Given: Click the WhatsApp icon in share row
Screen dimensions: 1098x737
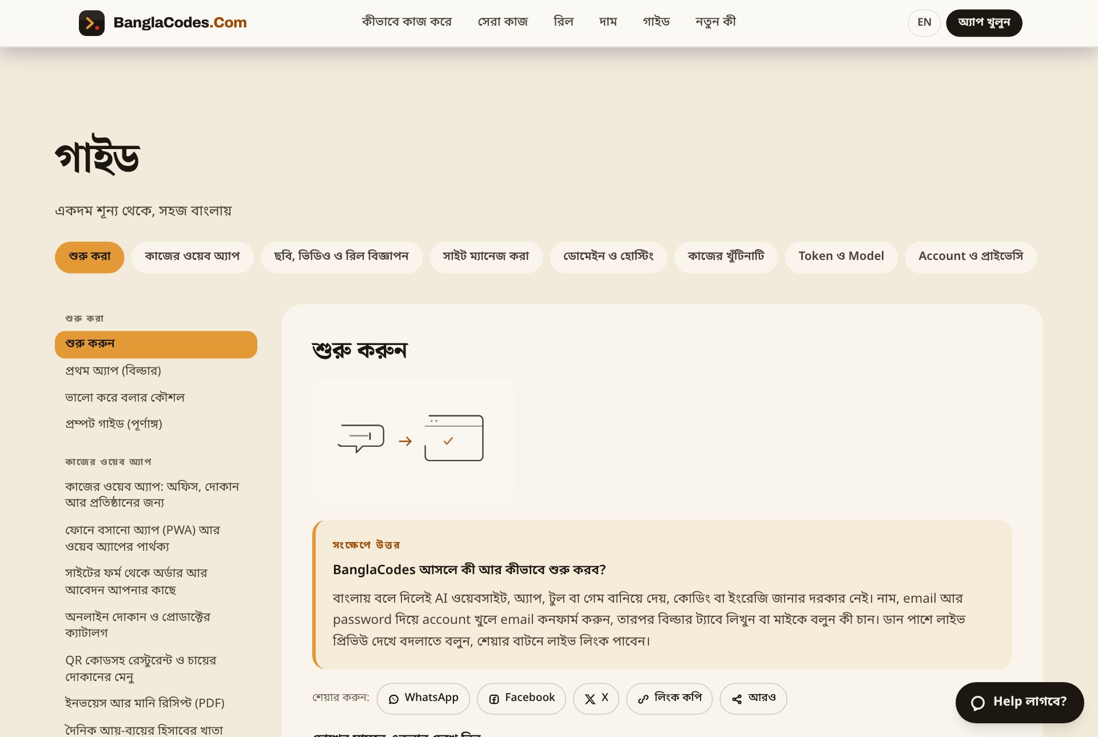Looking at the screenshot, I should pyautogui.click(x=393, y=699).
